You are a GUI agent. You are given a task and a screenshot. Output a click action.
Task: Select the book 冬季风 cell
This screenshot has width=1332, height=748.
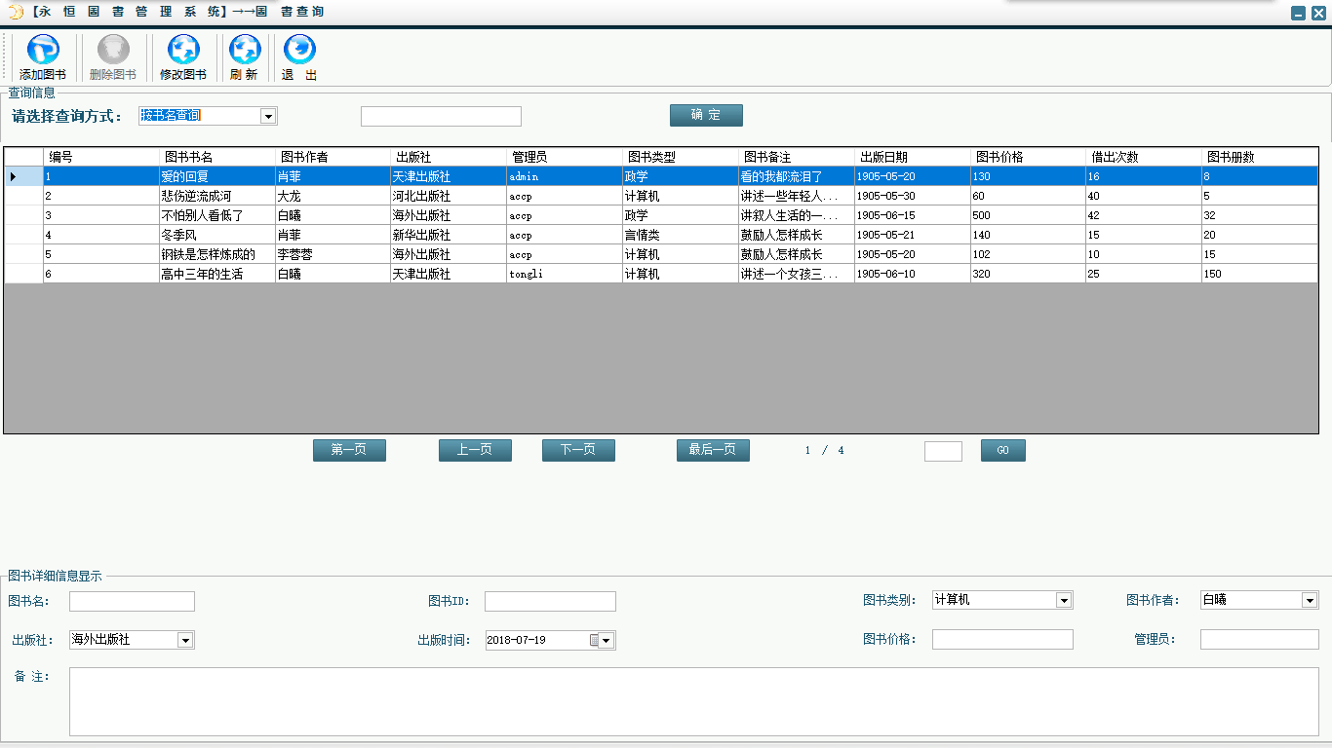click(217, 235)
